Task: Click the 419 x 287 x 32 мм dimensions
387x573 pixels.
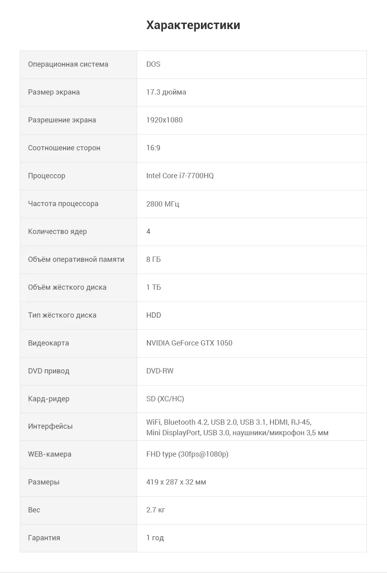Action: pyautogui.click(x=176, y=482)
